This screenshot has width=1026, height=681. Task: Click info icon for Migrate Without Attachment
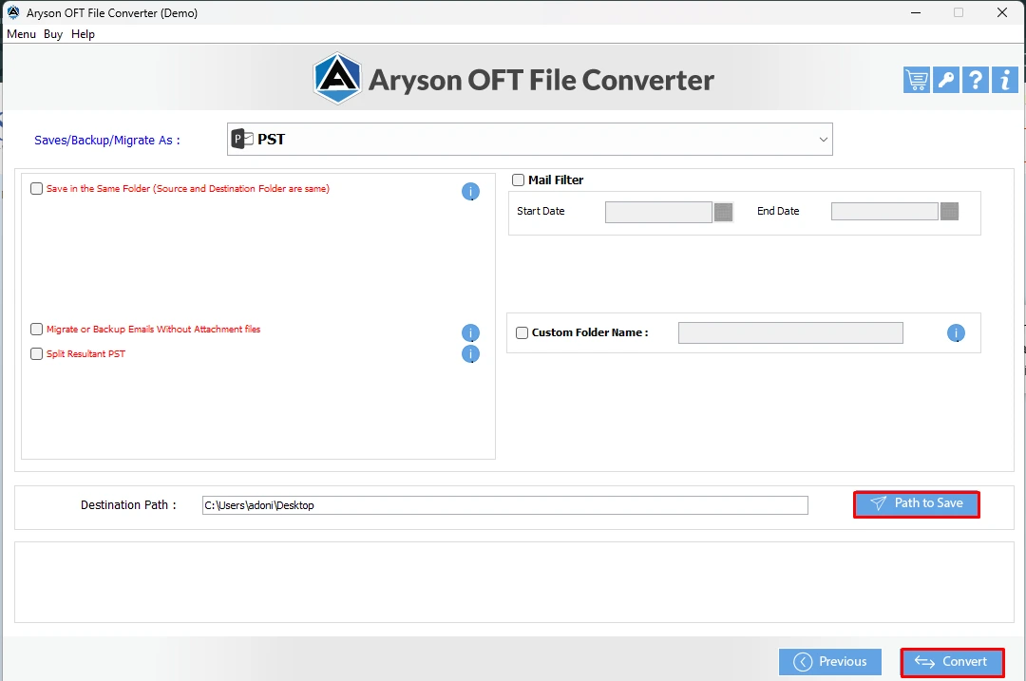470,333
